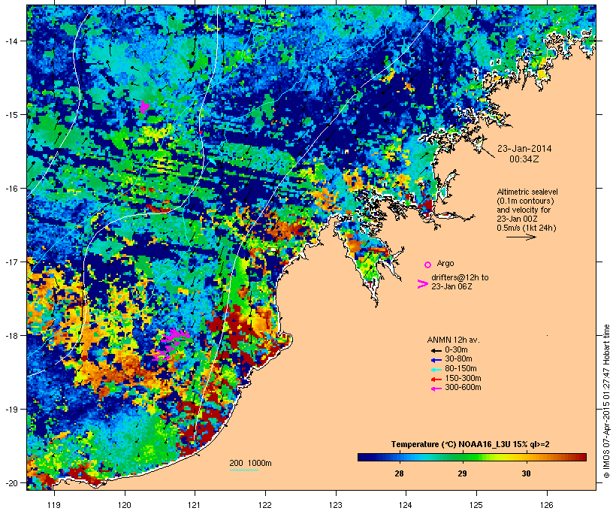Click the magenta drifter tracks near 18°S 120.7°E
This screenshot has width=616, height=511.
pos(171,345)
